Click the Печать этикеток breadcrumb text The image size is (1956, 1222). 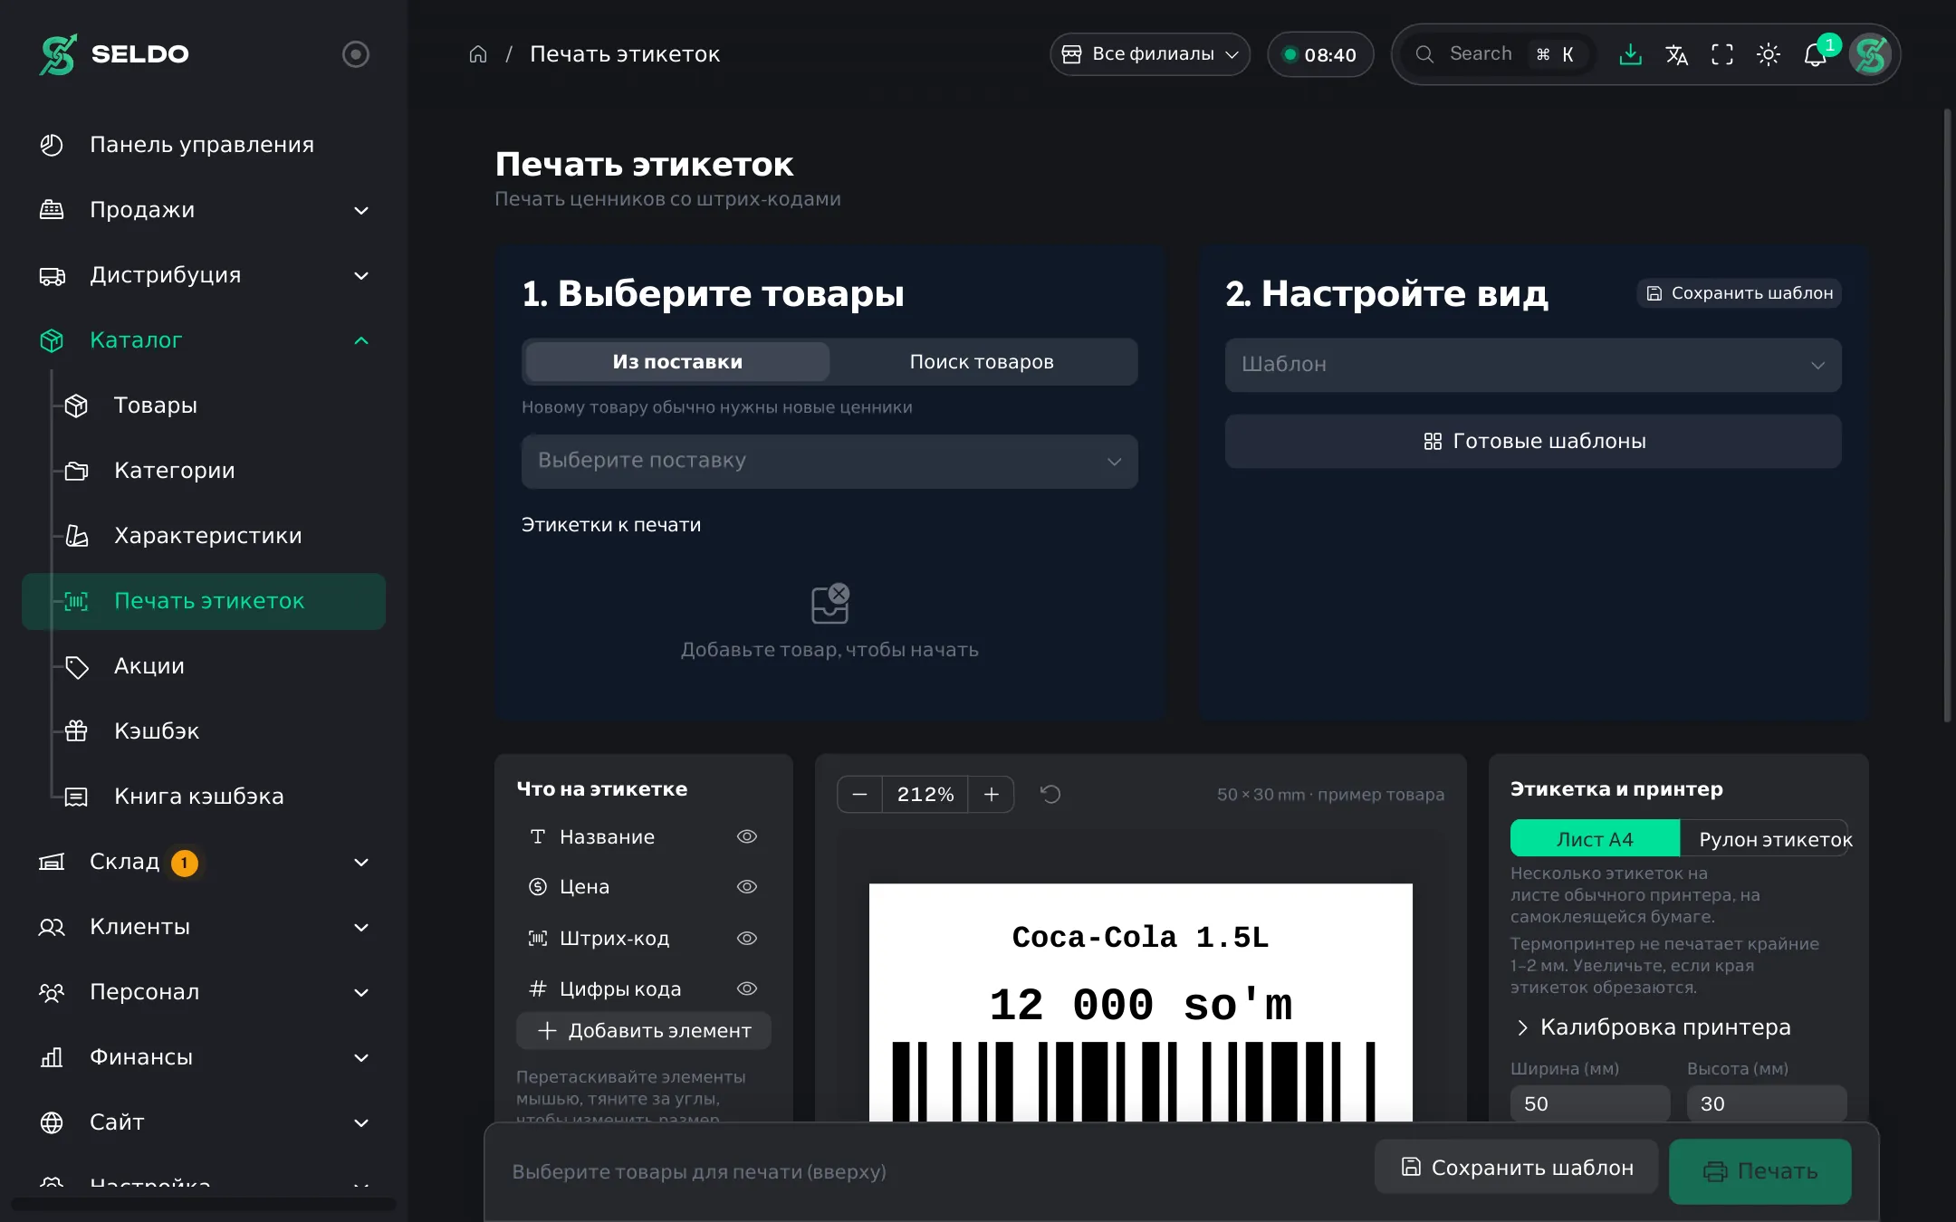click(625, 54)
